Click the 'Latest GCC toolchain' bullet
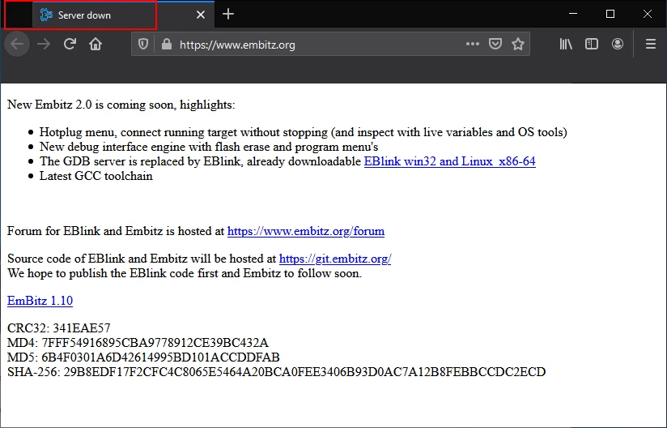Screen dimensions: 667x428 pyautogui.click(x=96, y=176)
